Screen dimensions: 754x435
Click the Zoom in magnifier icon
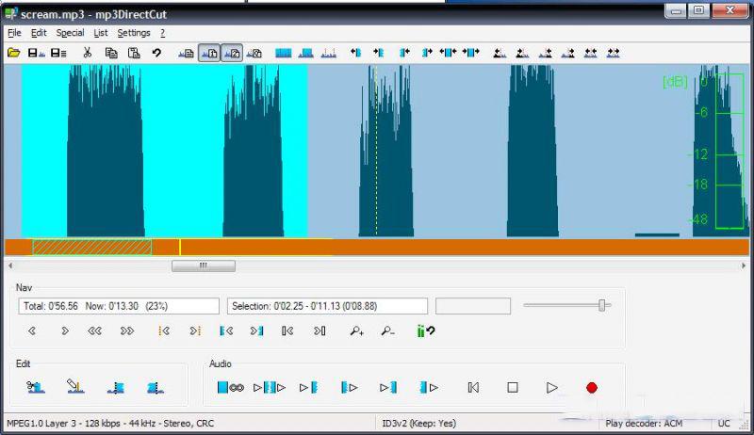click(356, 330)
